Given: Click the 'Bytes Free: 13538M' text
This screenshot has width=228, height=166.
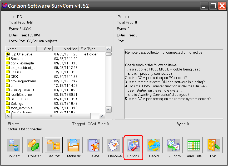Looking at the screenshot, I should (24, 35).
